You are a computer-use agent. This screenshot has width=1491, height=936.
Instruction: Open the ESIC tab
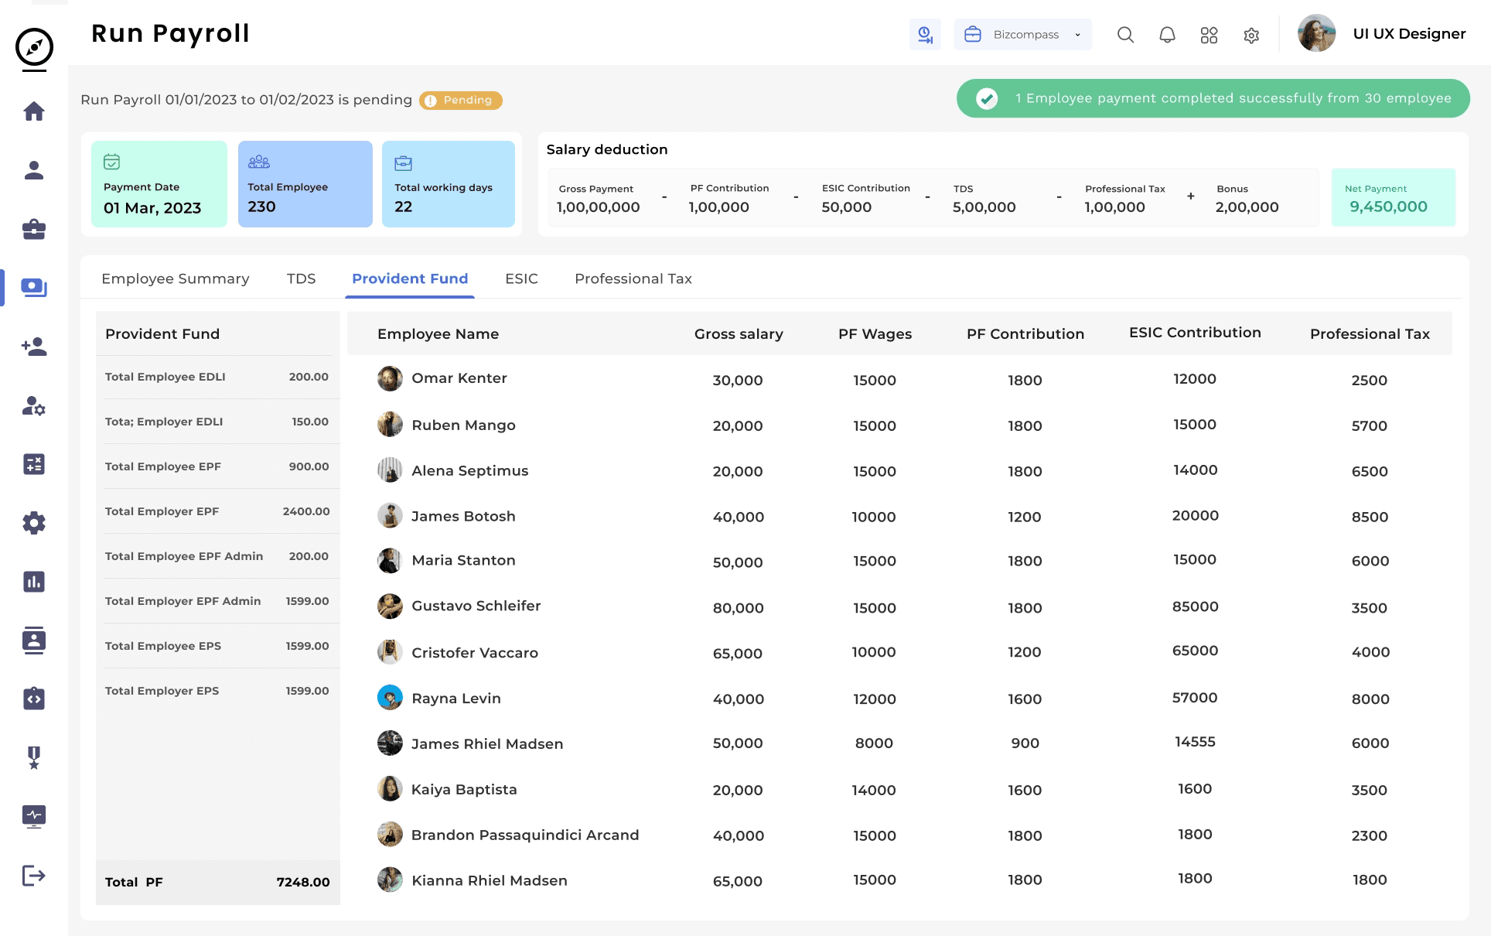pyautogui.click(x=521, y=278)
